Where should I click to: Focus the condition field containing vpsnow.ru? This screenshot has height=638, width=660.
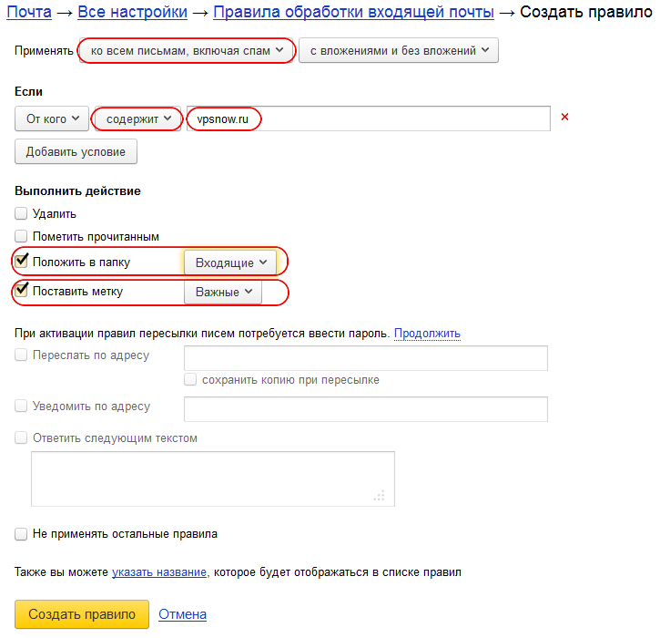(x=369, y=118)
